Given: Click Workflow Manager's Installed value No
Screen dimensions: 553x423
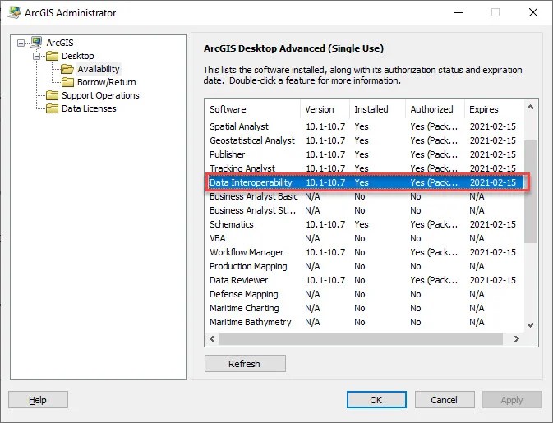Looking at the screenshot, I should click(360, 252).
